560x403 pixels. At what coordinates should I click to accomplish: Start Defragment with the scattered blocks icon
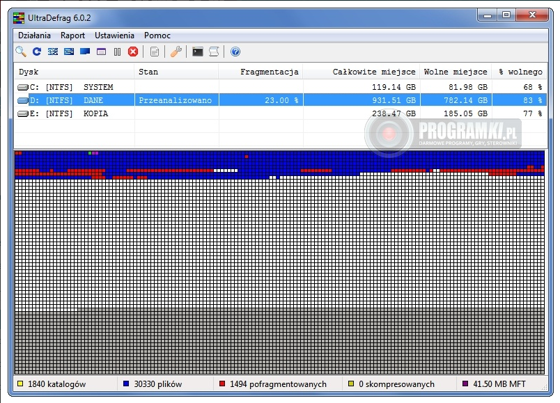53,52
